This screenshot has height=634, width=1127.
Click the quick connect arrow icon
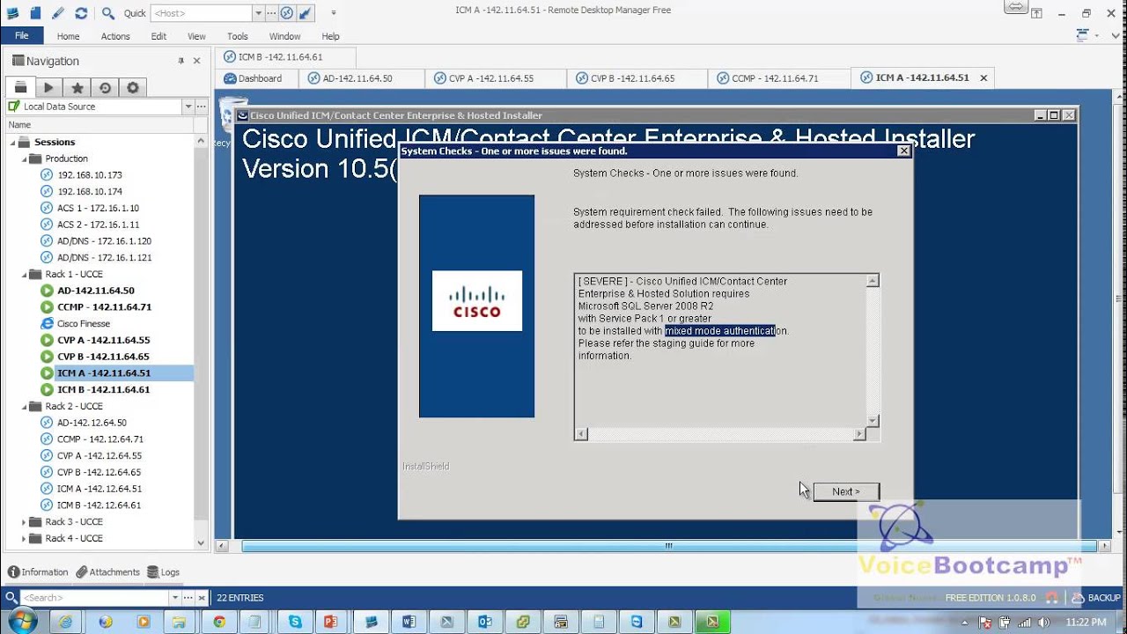305,13
